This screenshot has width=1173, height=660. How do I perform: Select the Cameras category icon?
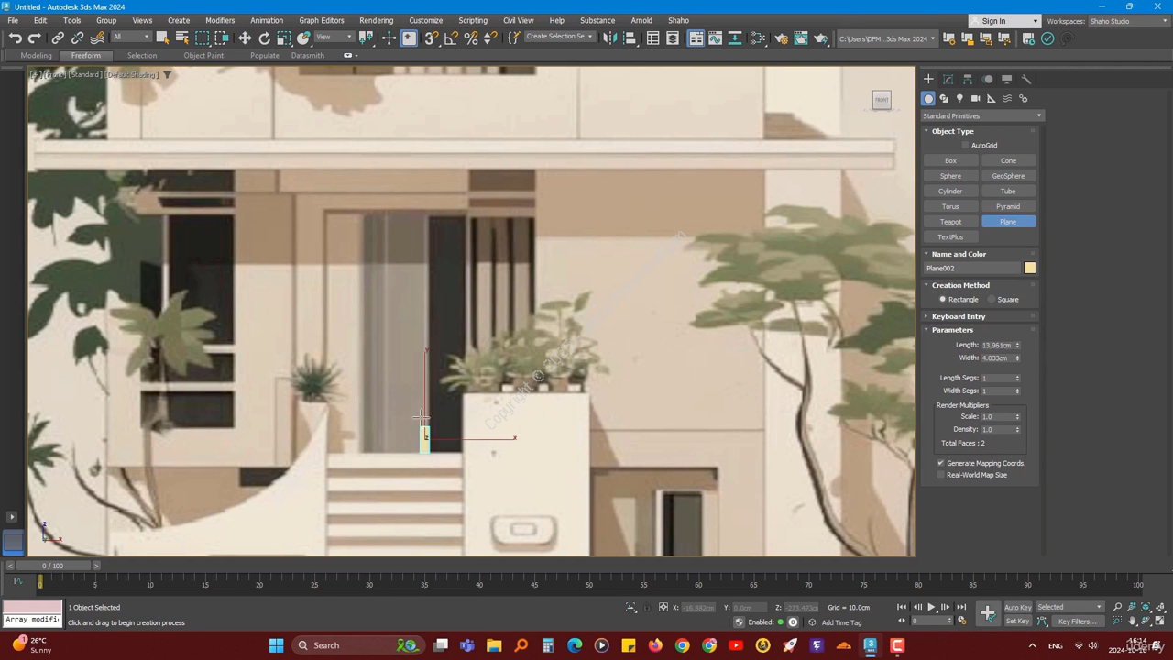(x=975, y=98)
